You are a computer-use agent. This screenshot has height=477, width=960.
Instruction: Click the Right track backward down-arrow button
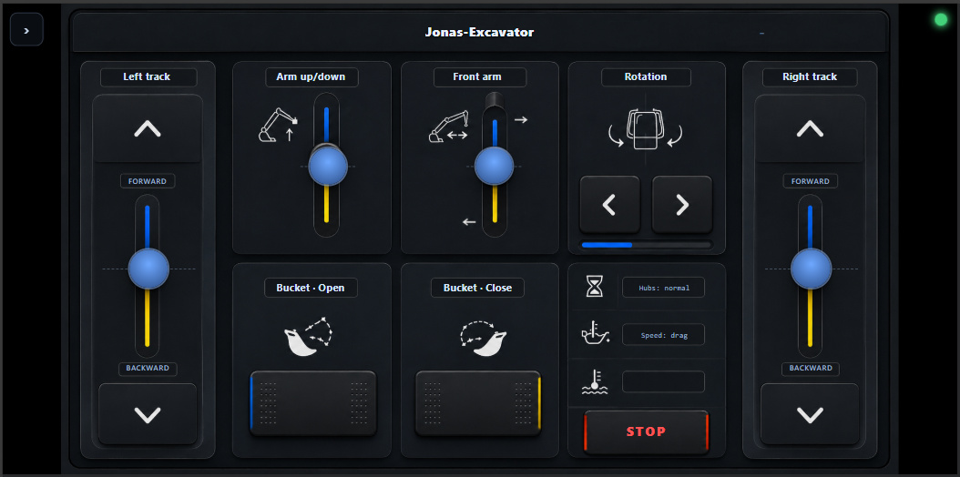click(810, 414)
